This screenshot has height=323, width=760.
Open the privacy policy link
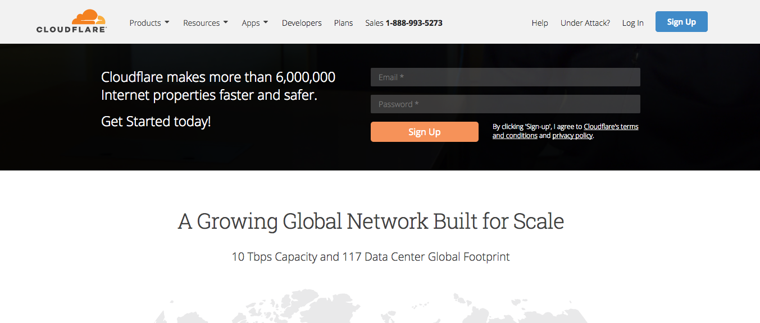(x=572, y=136)
